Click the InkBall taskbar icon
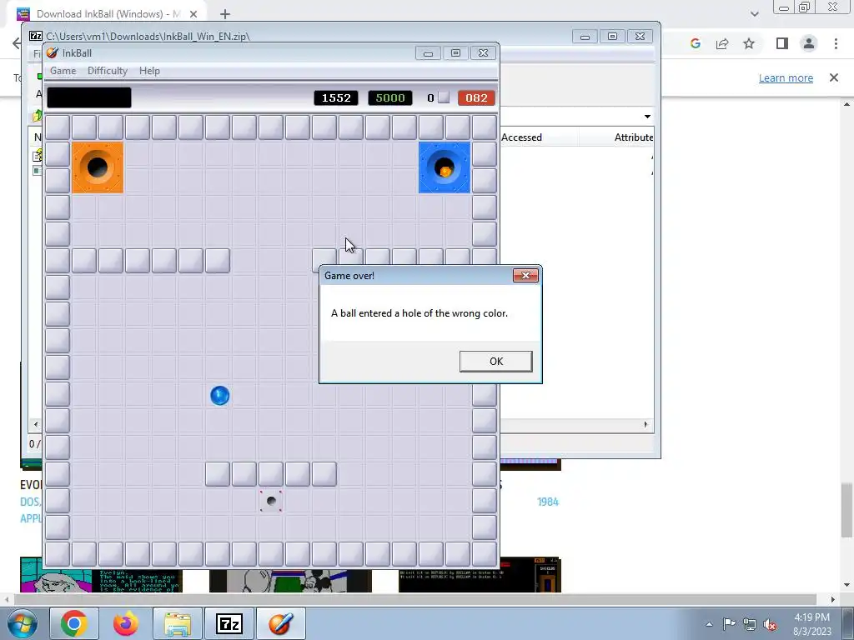This screenshot has width=854, height=640. [x=281, y=623]
